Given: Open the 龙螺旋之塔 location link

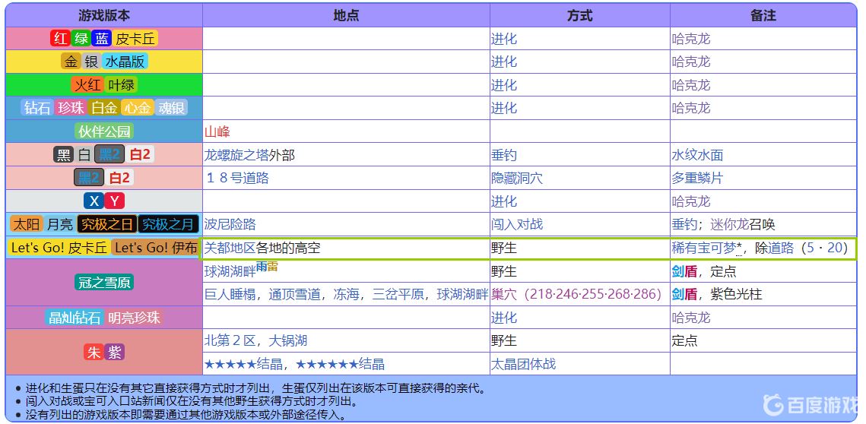Looking at the screenshot, I should click(x=237, y=155).
